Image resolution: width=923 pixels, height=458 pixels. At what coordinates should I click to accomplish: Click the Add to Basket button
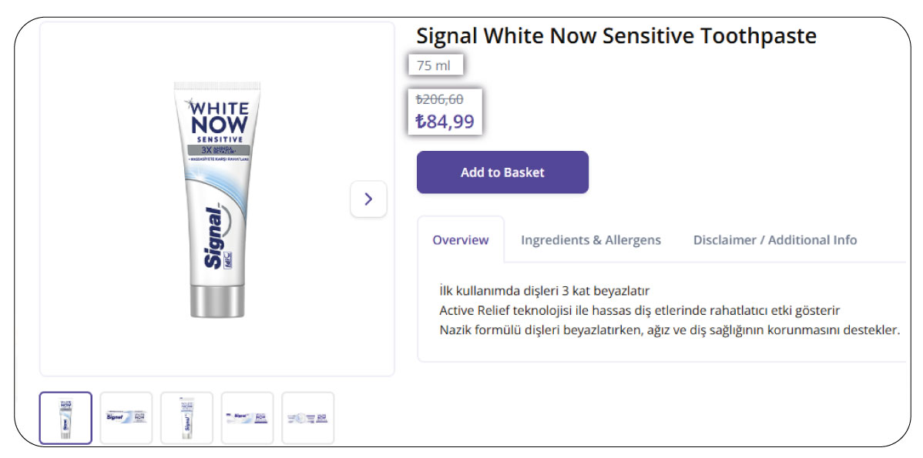point(502,172)
